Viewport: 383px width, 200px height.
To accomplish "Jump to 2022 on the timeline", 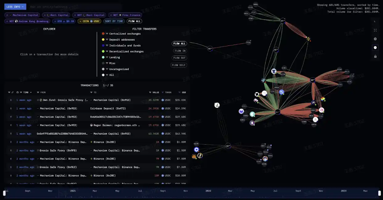I will (x=208, y=191).
